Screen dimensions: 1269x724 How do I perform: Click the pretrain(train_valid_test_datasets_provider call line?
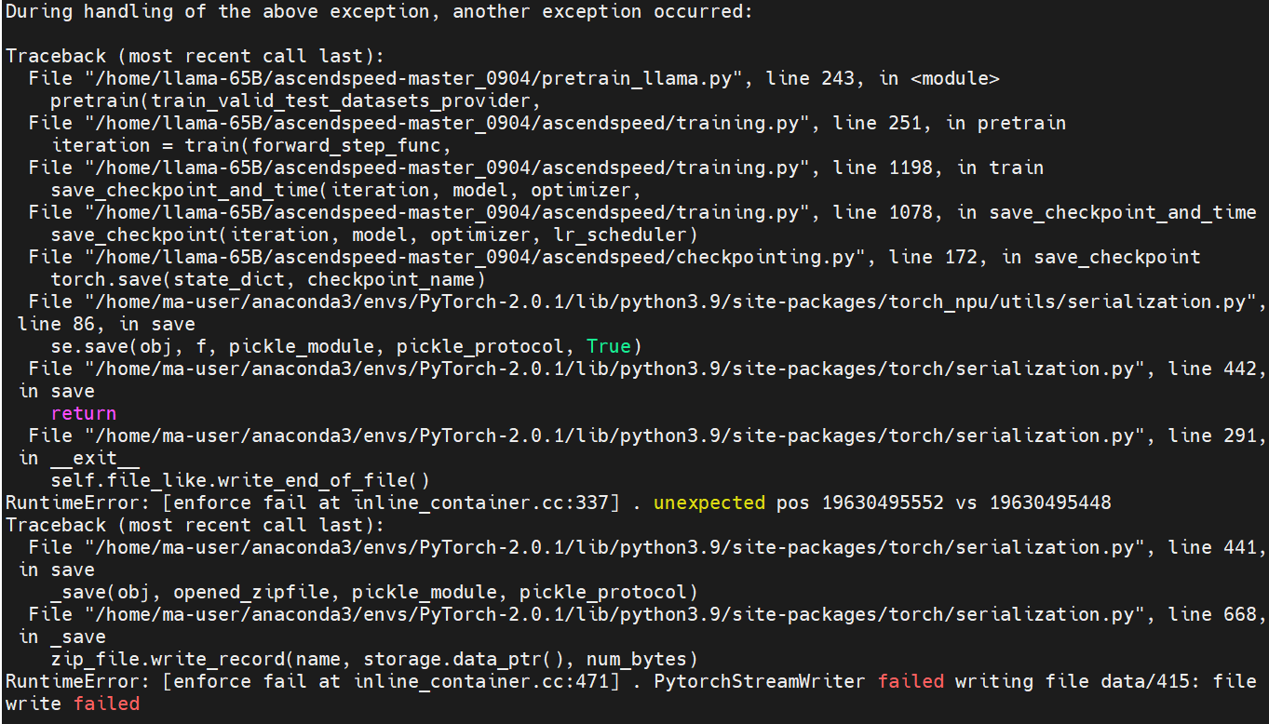tap(295, 101)
